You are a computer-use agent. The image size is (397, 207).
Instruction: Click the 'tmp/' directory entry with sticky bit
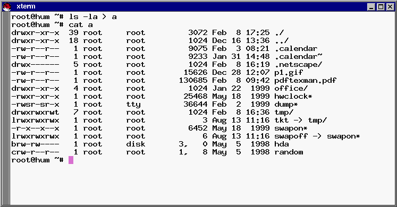coord(284,113)
